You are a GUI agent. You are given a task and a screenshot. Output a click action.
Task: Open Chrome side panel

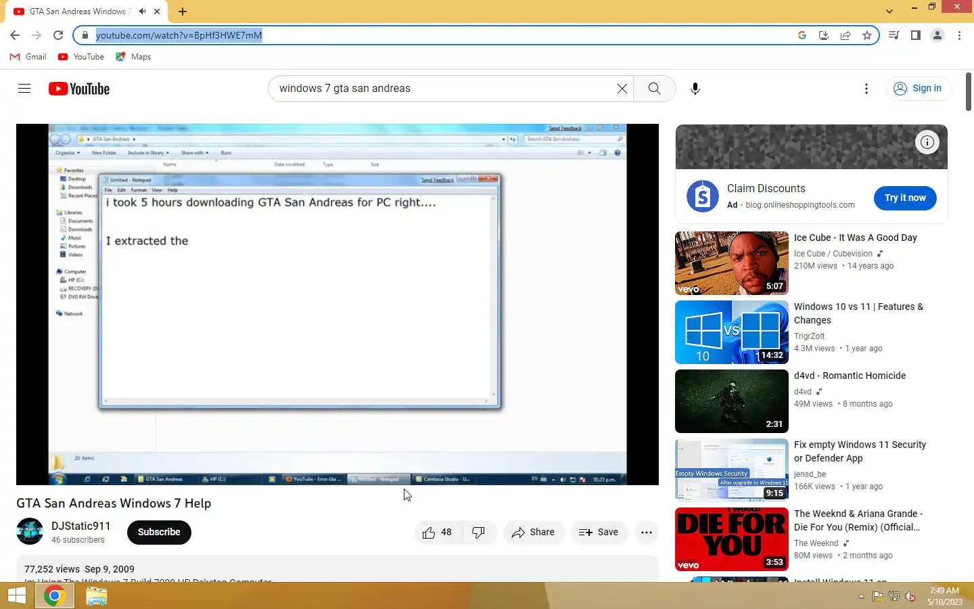(x=915, y=35)
